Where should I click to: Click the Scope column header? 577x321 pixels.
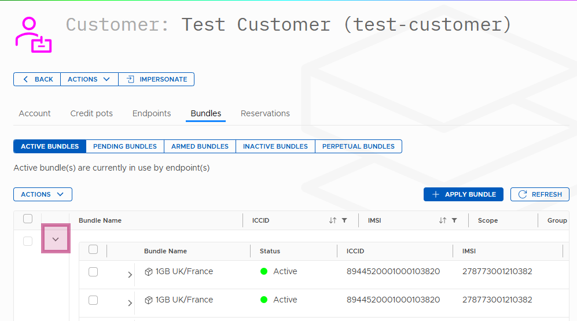point(487,220)
